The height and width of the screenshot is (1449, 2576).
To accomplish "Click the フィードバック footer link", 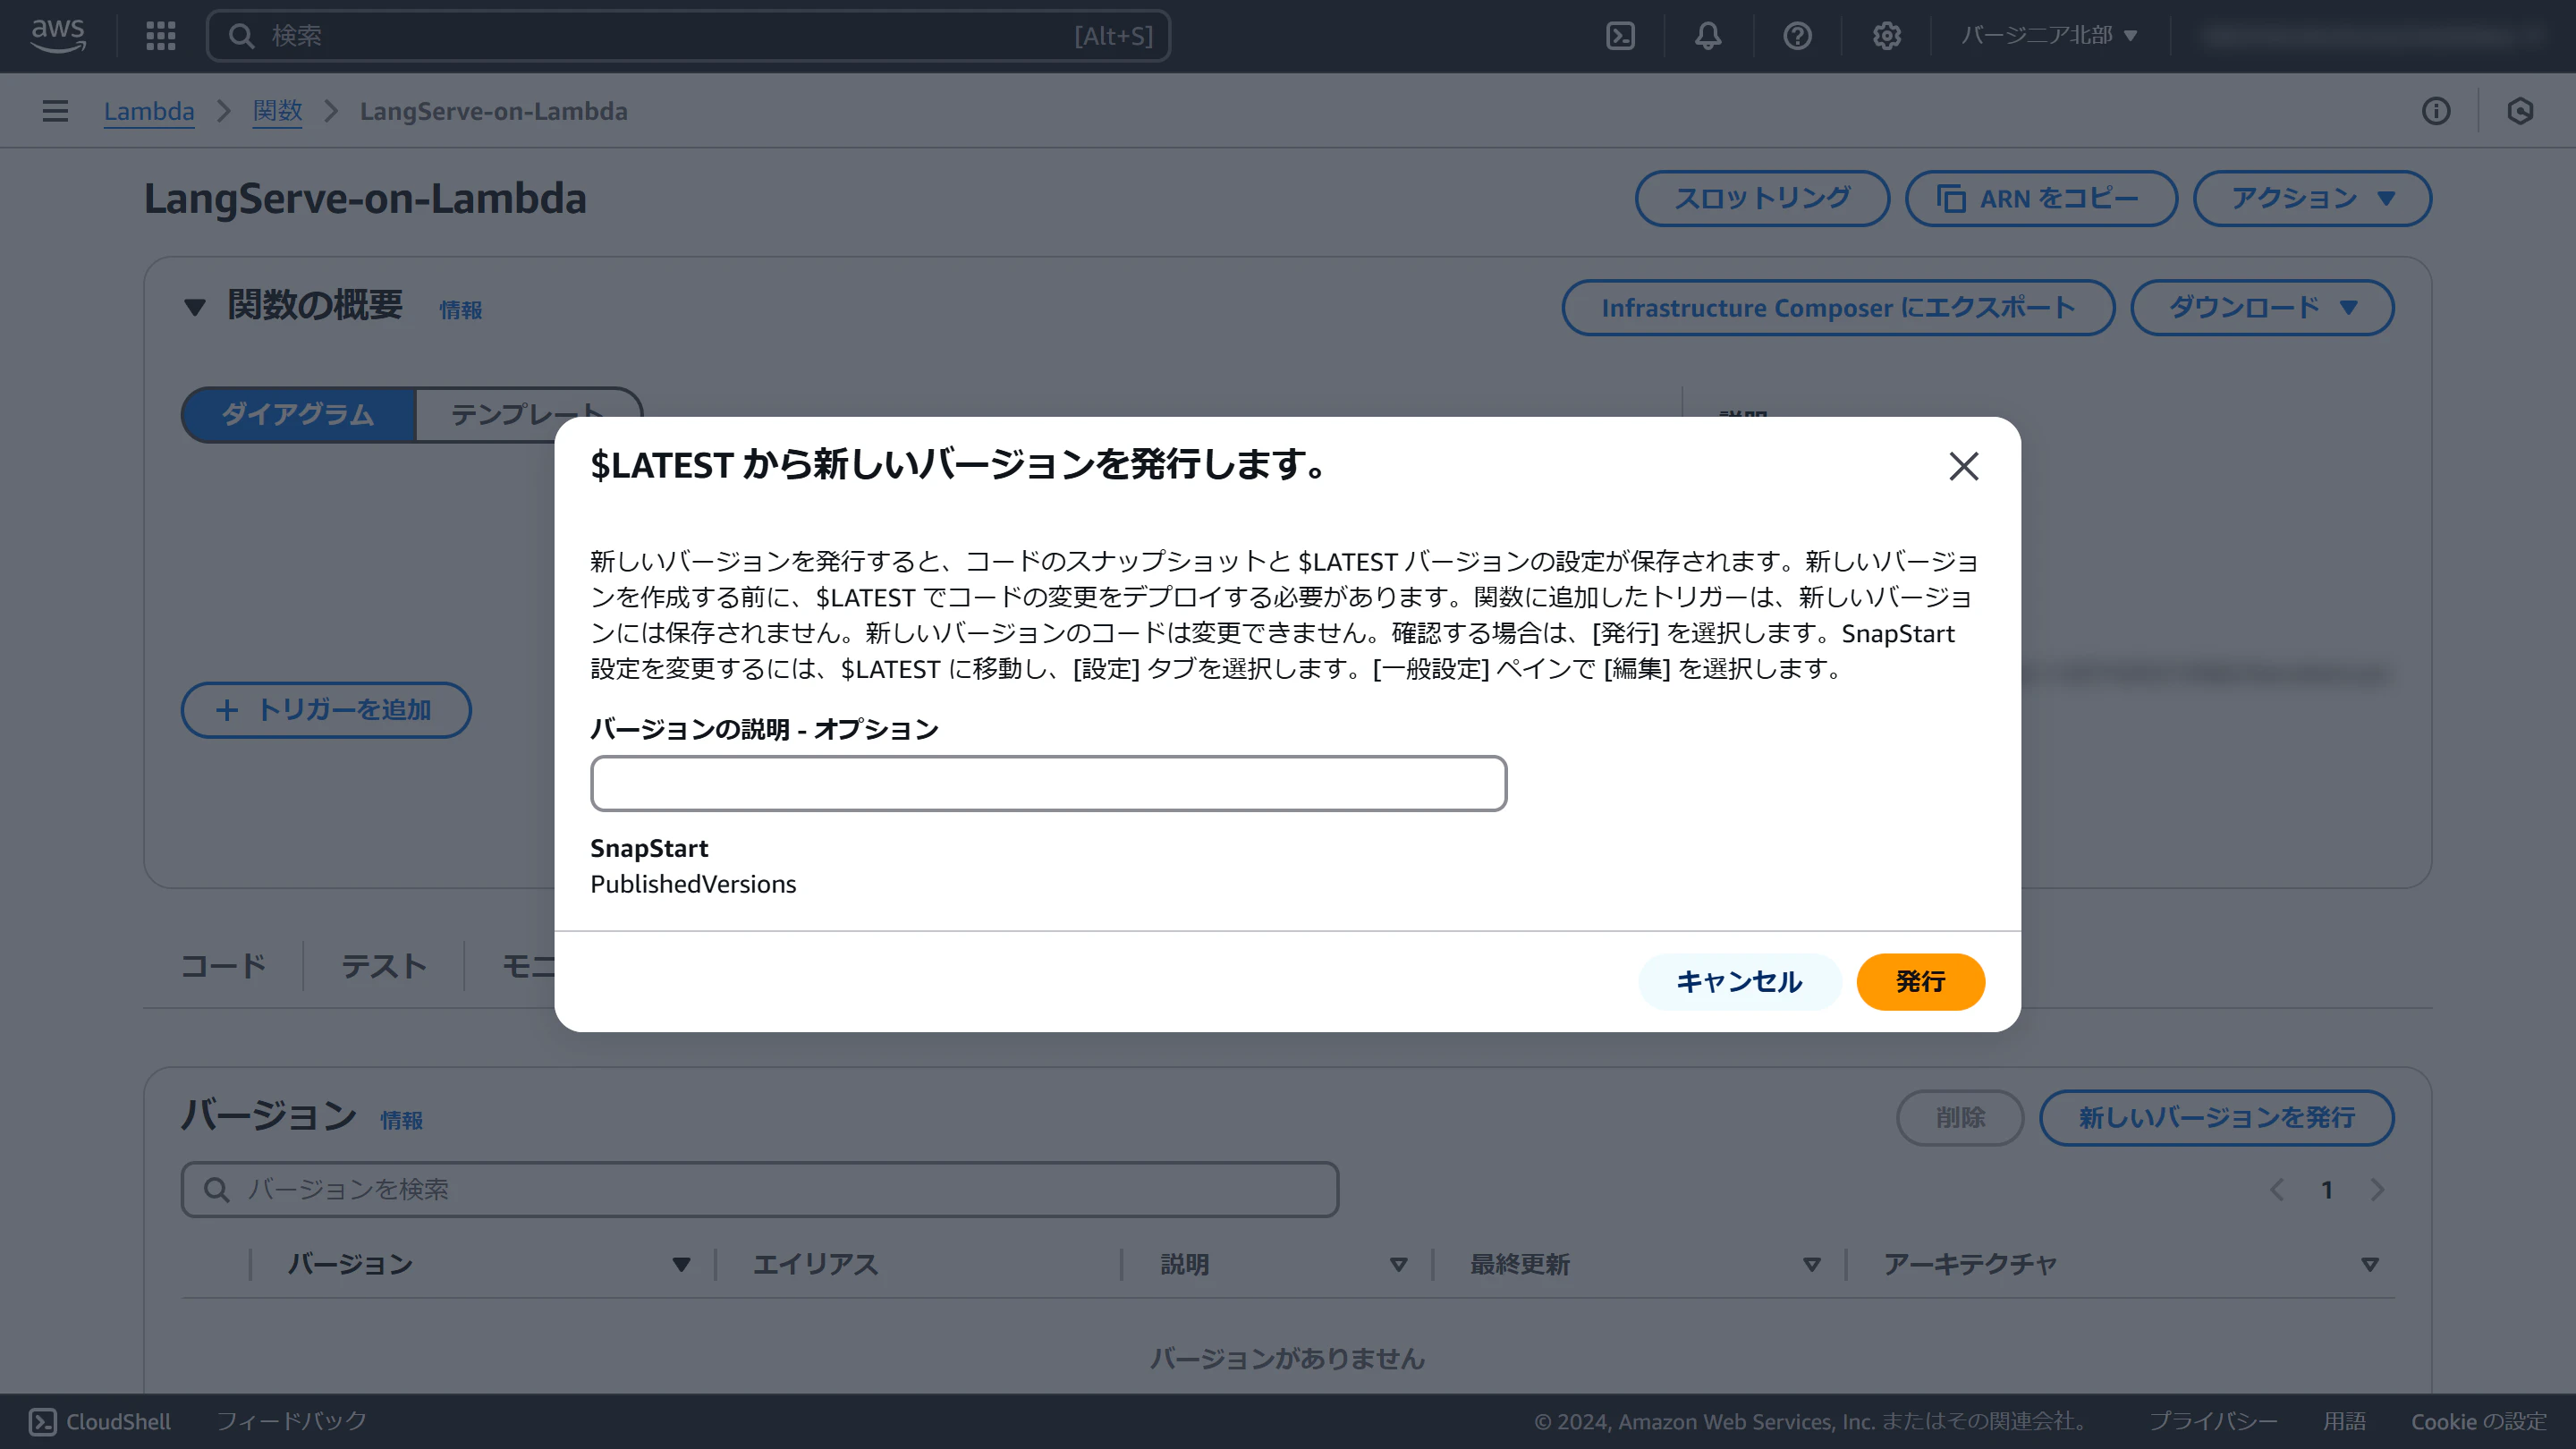I will click(291, 1421).
